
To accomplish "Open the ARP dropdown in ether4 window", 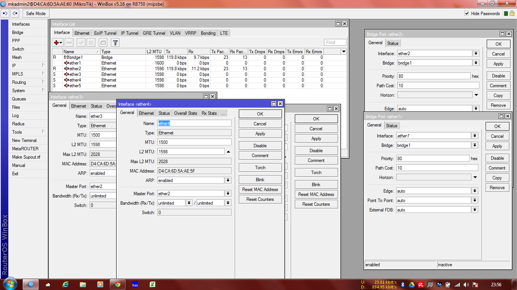I will pyautogui.click(x=228, y=180).
